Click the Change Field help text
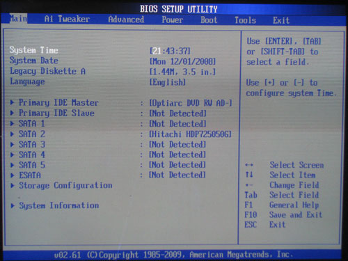Screen dimensions: 348x261 point(294,185)
